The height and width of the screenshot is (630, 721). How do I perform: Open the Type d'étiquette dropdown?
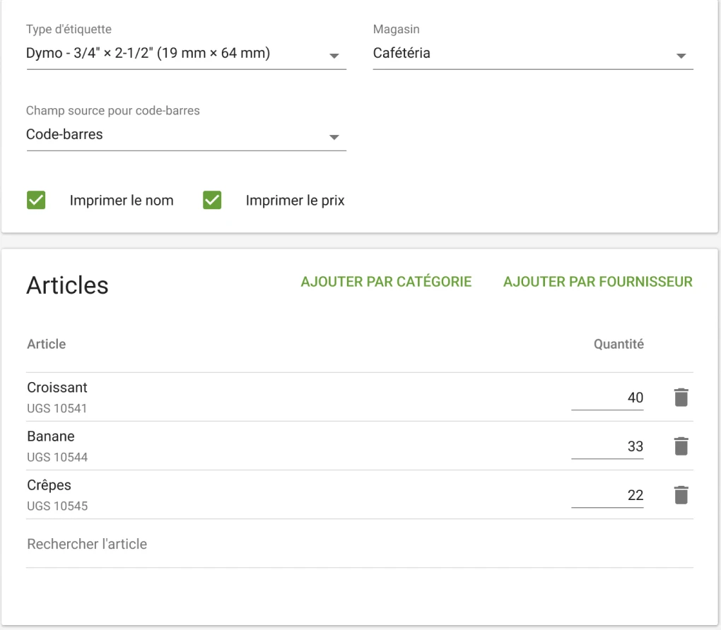point(185,54)
